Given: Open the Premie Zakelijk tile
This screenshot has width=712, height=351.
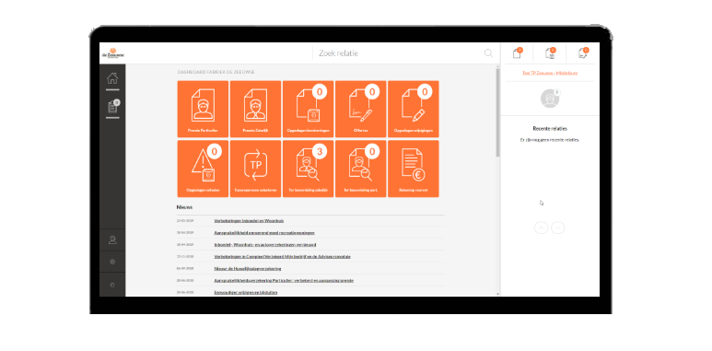Looking at the screenshot, I should (x=255, y=109).
